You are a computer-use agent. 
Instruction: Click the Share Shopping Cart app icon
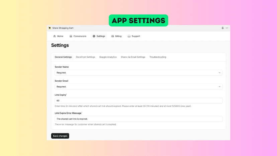tap(50, 28)
